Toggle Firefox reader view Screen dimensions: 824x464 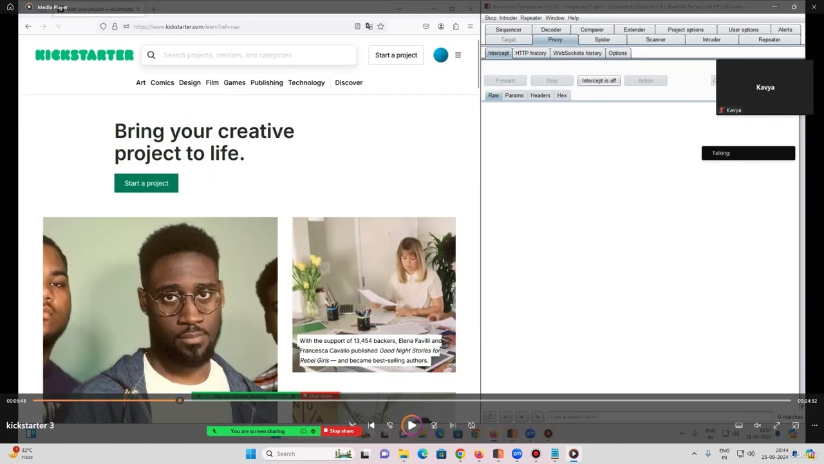(x=357, y=26)
